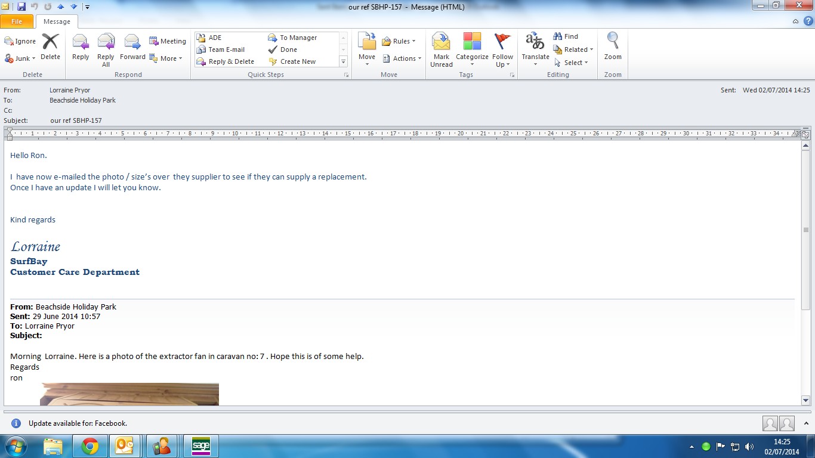Click the Kind regards line in the message
Viewport: 815px width, 458px height.
pyautogui.click(x=33, y=220)
